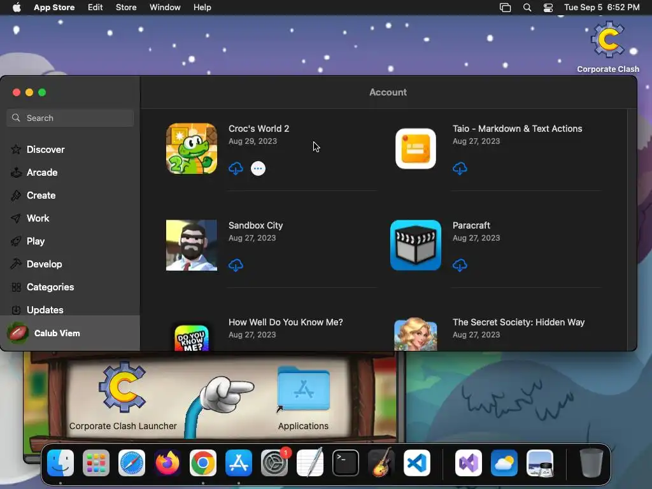
Task: Open App Store from the Dock
Action: point(239,463)
